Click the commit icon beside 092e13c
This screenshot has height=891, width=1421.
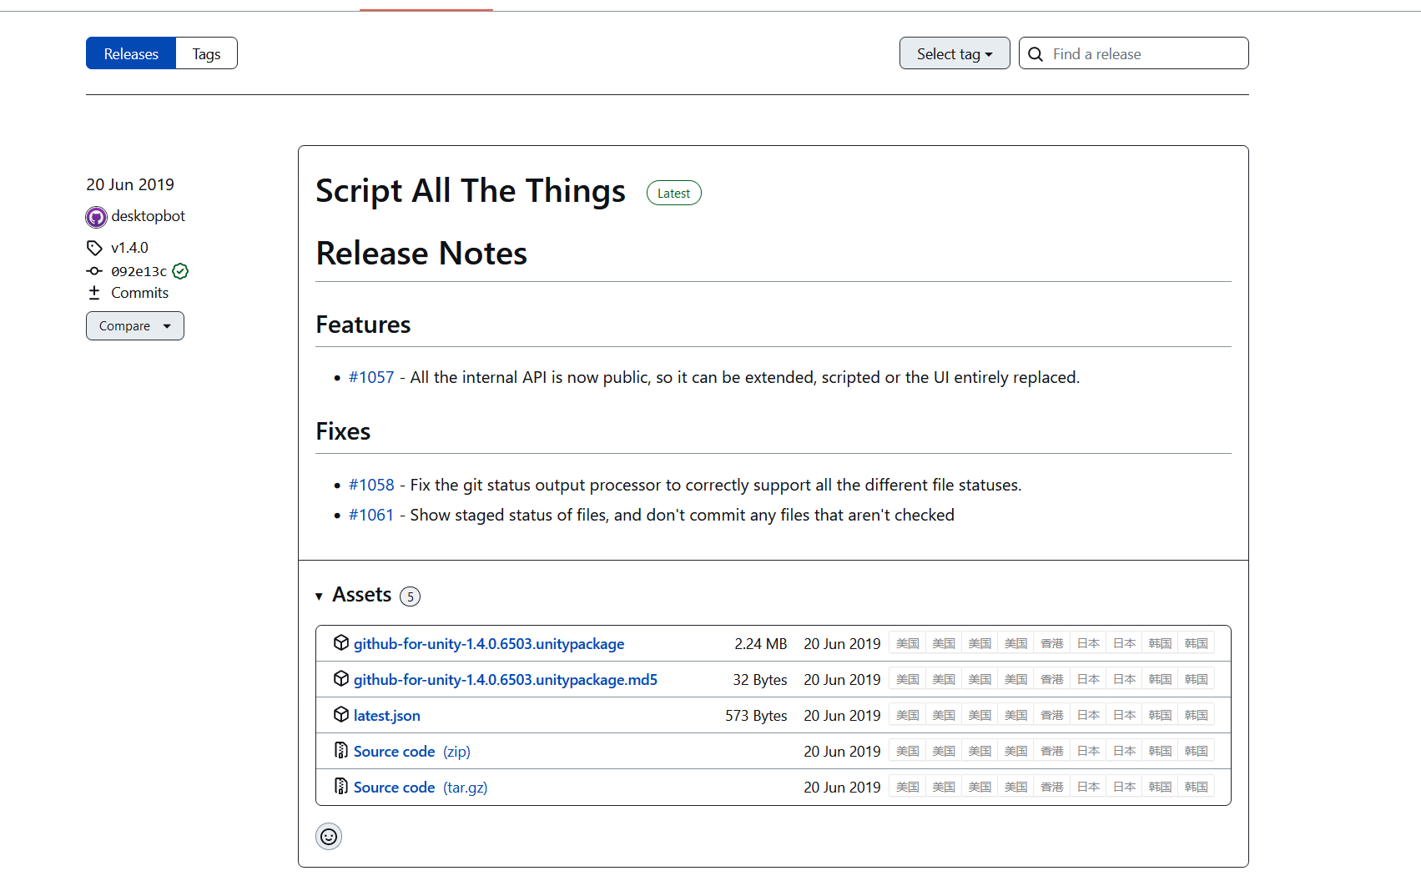point(94,271)
